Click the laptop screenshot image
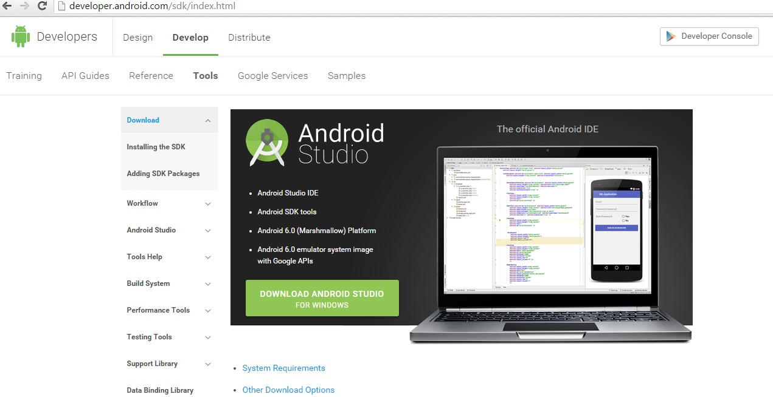This screenshot has height=397, width=773. point(550,244)
